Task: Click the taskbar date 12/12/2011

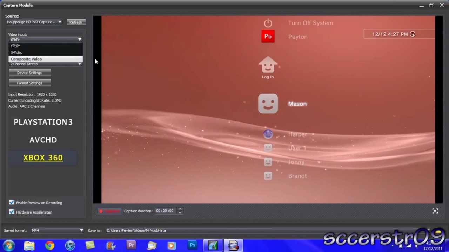Action: pos(433,248)
